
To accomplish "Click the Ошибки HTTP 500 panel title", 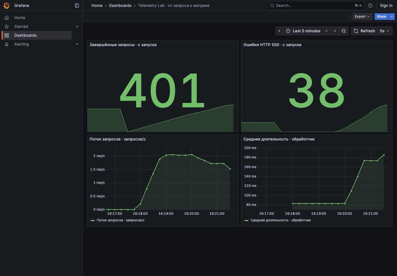I will point(272,45).
